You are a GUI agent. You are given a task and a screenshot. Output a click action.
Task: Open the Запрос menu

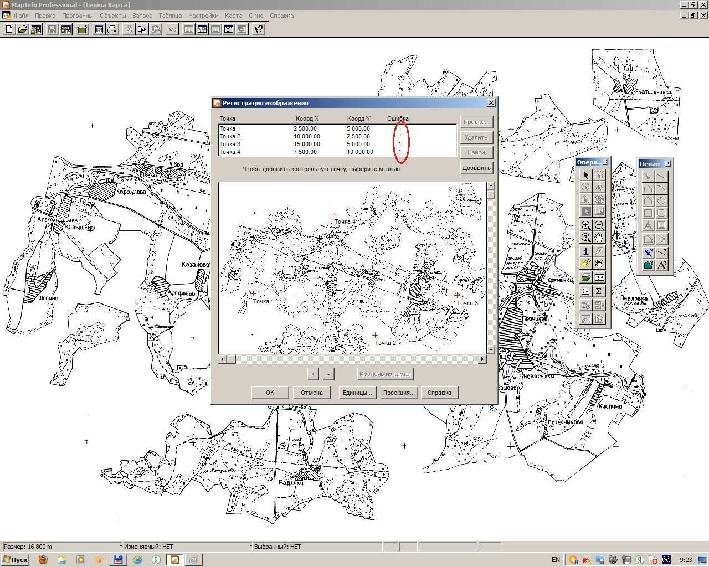142,16
